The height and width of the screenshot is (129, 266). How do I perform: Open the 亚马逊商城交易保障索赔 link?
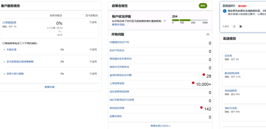point(20,62)
